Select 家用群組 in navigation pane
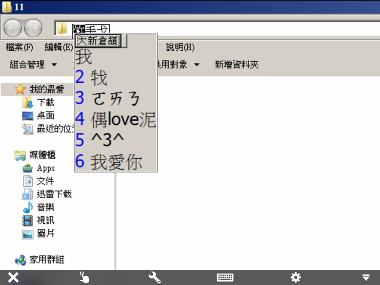 [47, 259]
